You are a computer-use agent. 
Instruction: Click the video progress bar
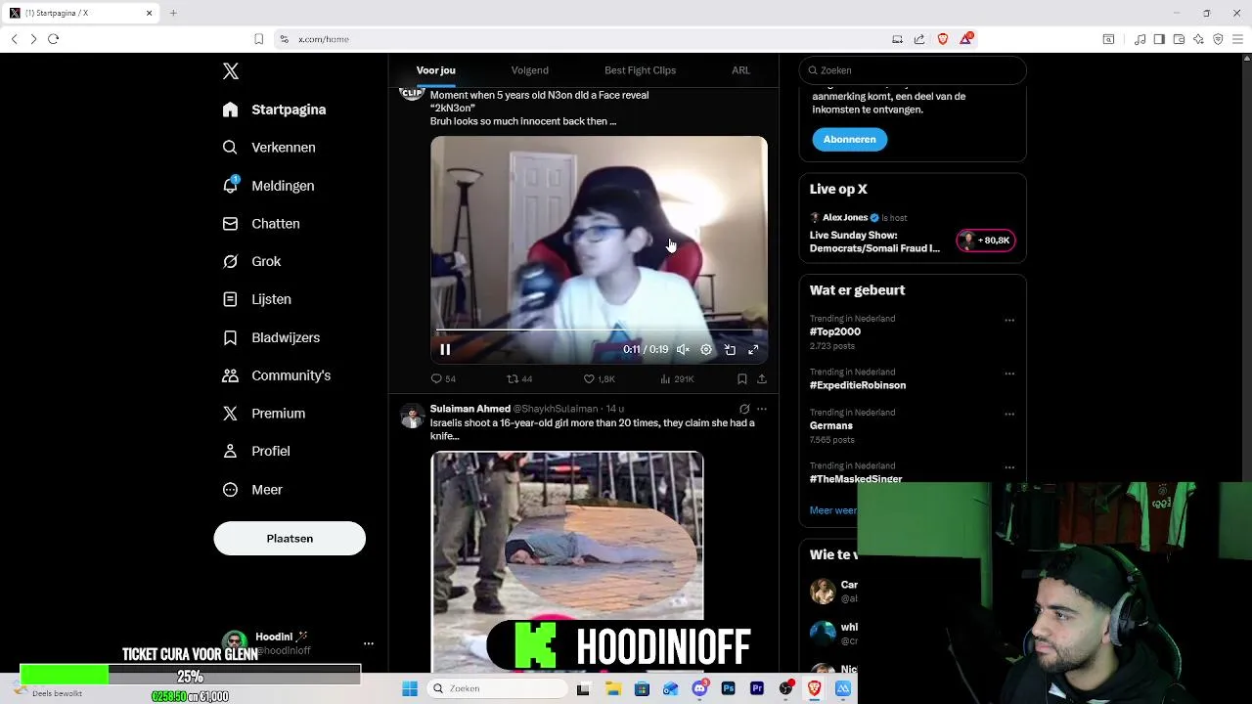click(599, 330)
